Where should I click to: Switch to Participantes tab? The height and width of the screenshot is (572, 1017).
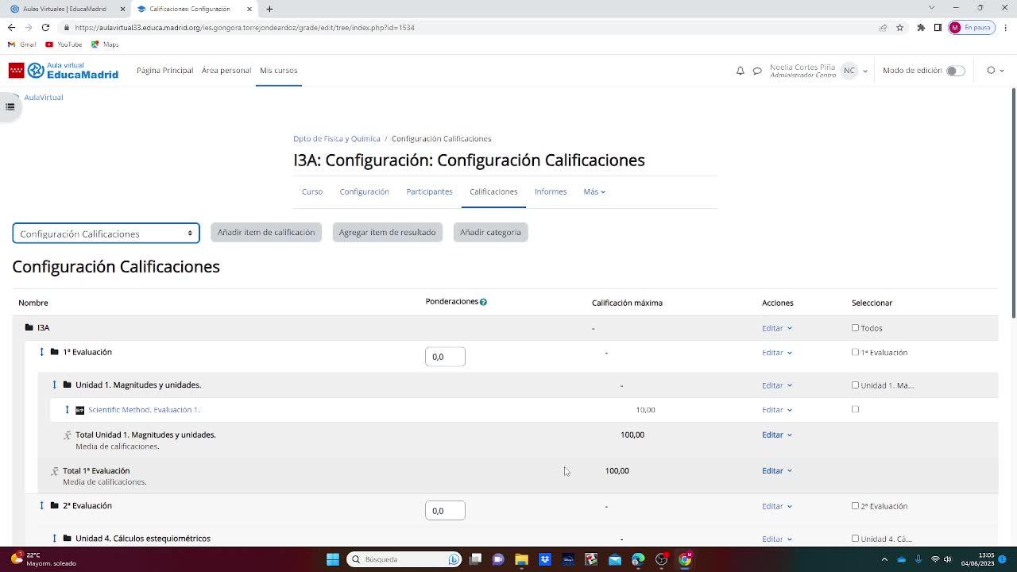pyautogui.click(x=429, y=191)
